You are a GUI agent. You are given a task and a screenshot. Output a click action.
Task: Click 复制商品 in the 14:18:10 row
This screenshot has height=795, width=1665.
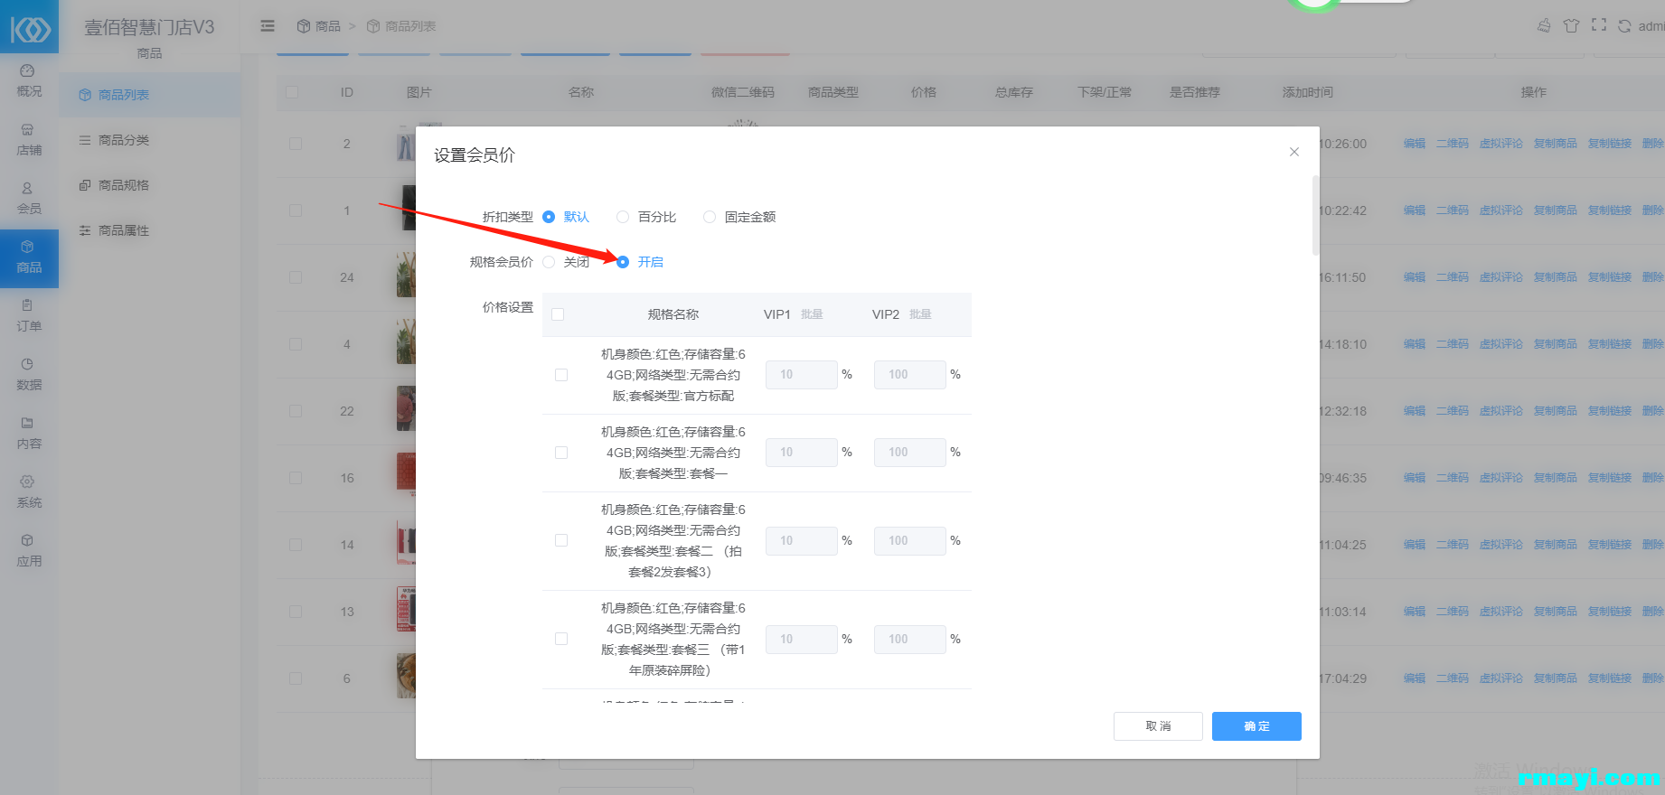[1556, 344]
